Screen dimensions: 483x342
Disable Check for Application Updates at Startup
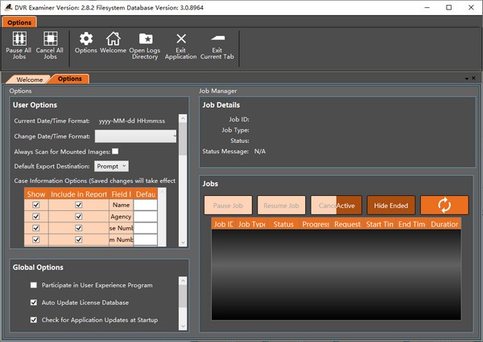(x=33, y=320)
